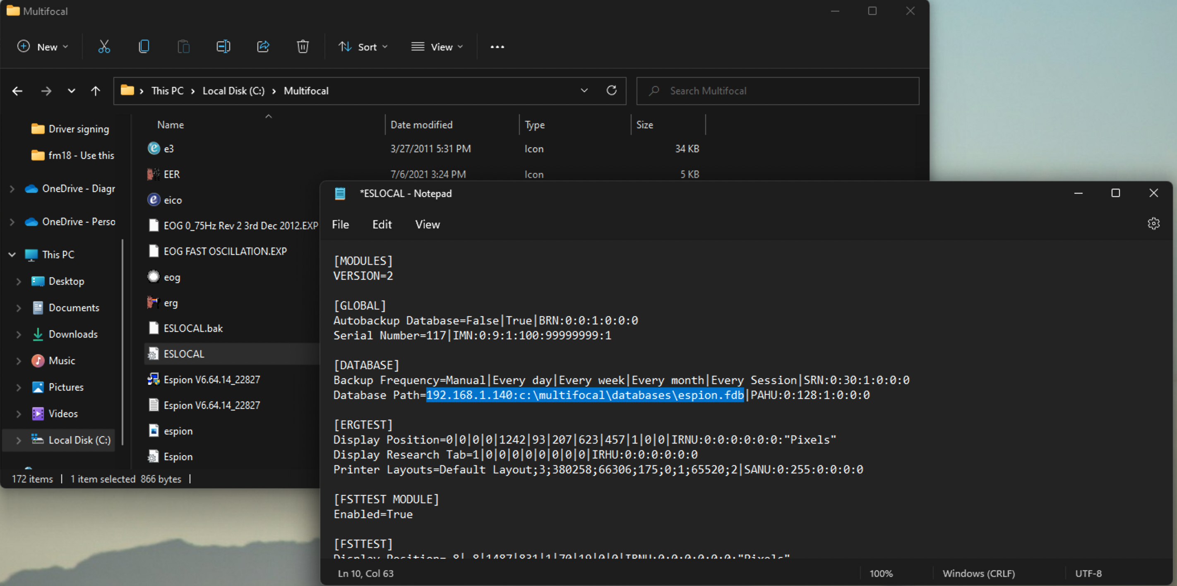The width and height of the screenshot is (1177, 586).
Task: Sort files by Size column header
Action: click(645, 125)
